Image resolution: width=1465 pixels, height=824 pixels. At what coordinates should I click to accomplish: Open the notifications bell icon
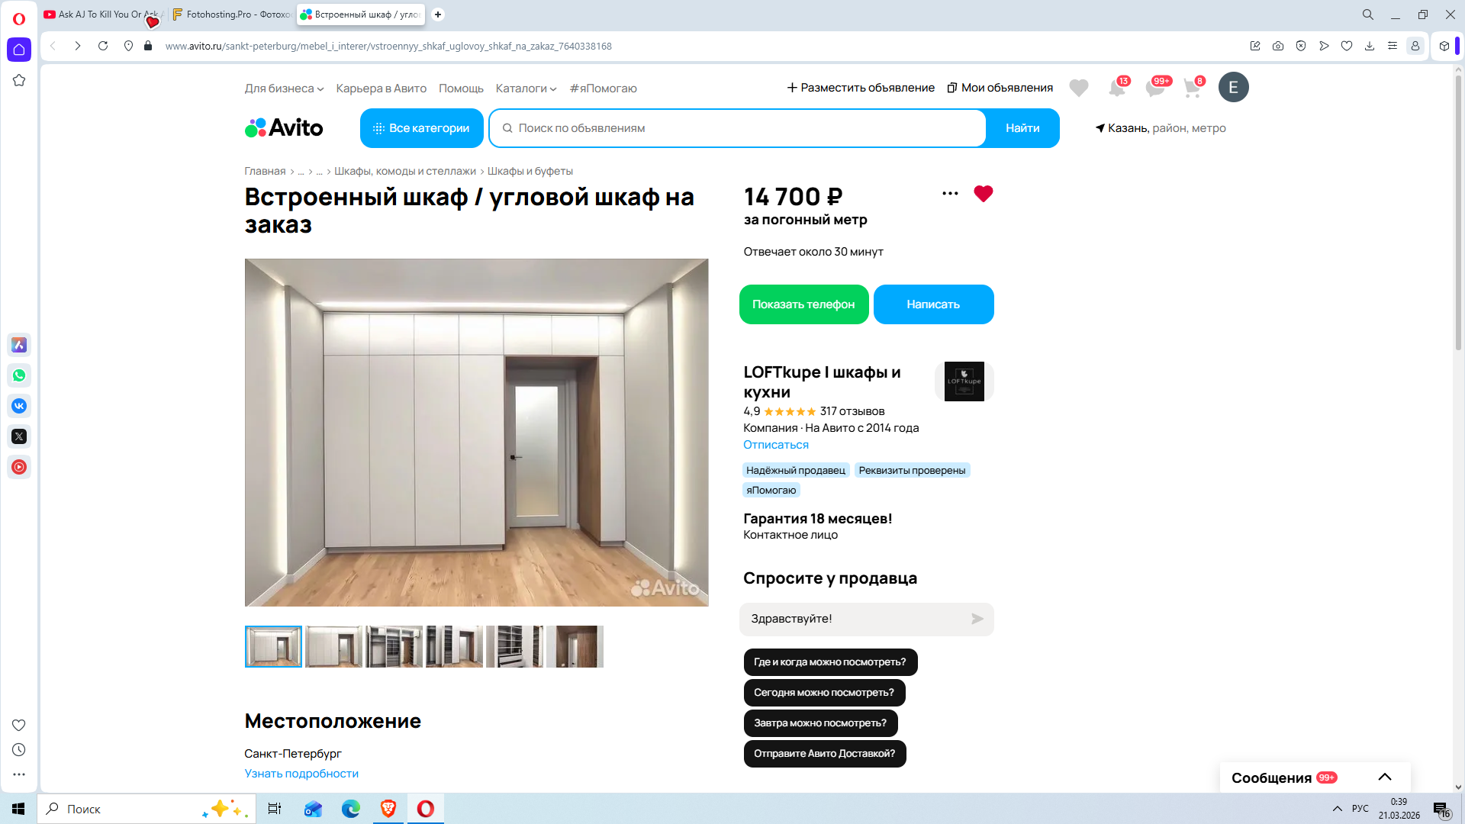(1117, 89)
